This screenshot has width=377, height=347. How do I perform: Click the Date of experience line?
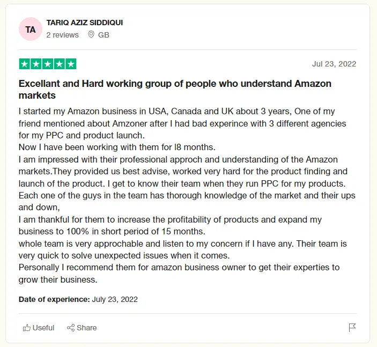[x=78, y=299]
